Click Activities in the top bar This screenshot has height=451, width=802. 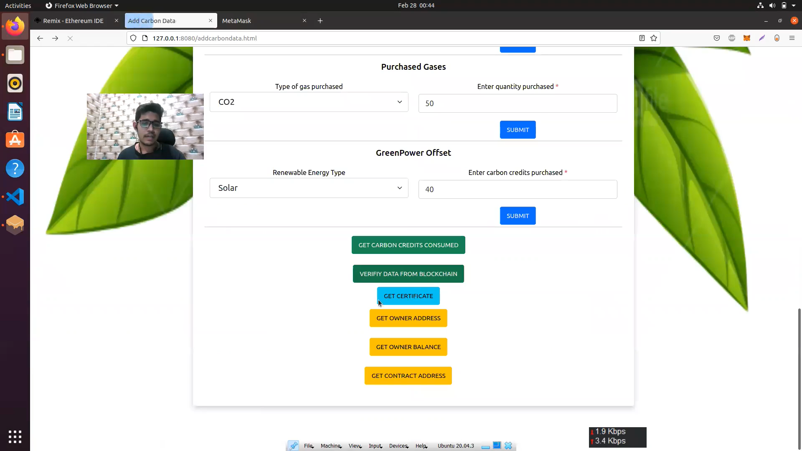point(18,5)
